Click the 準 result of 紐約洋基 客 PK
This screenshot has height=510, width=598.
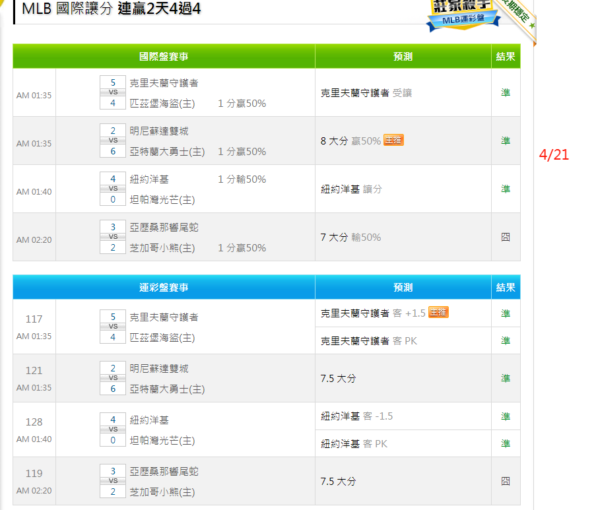(x=506, y=443)
